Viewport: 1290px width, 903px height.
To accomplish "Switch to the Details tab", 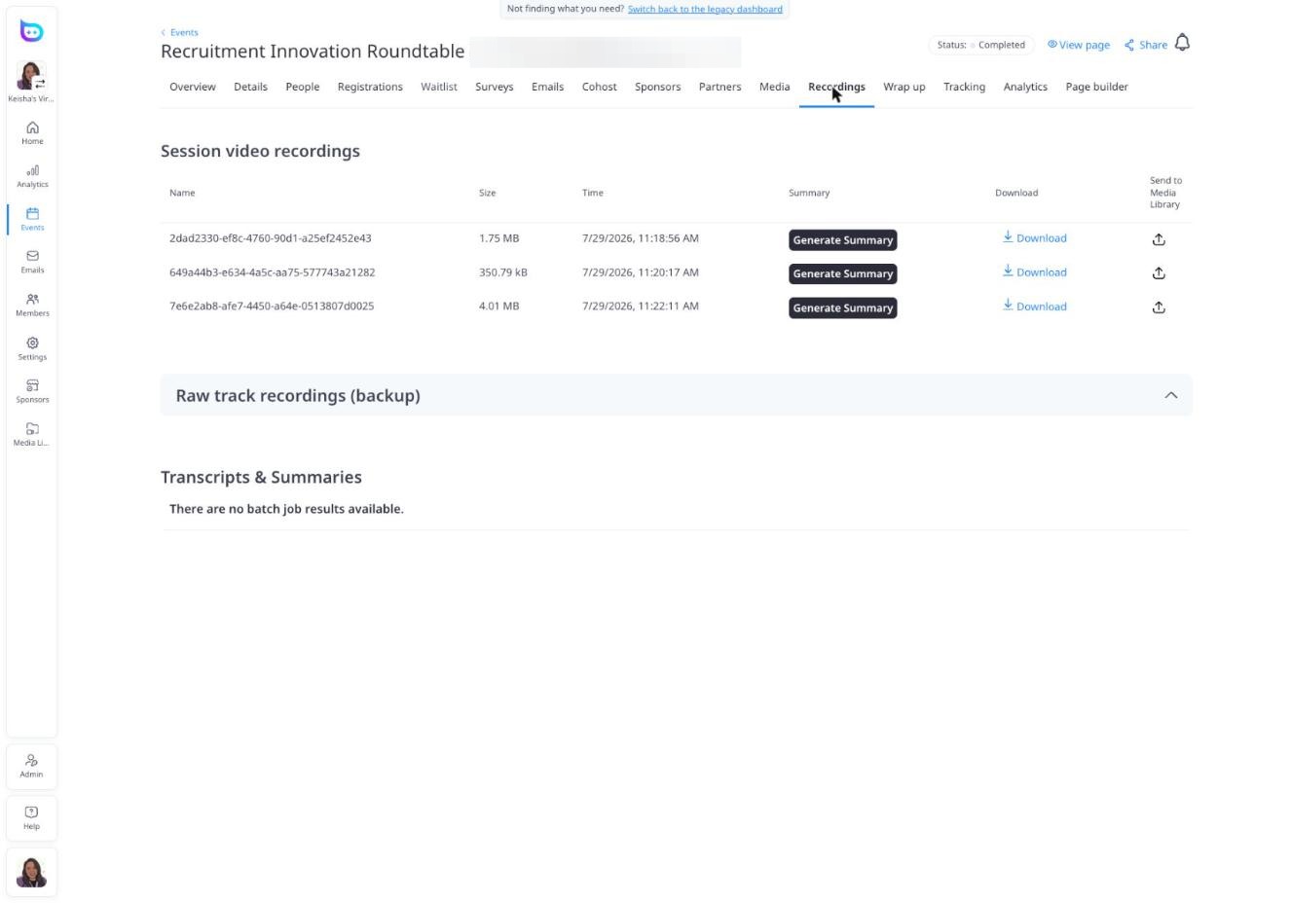I will pos(250,87).
